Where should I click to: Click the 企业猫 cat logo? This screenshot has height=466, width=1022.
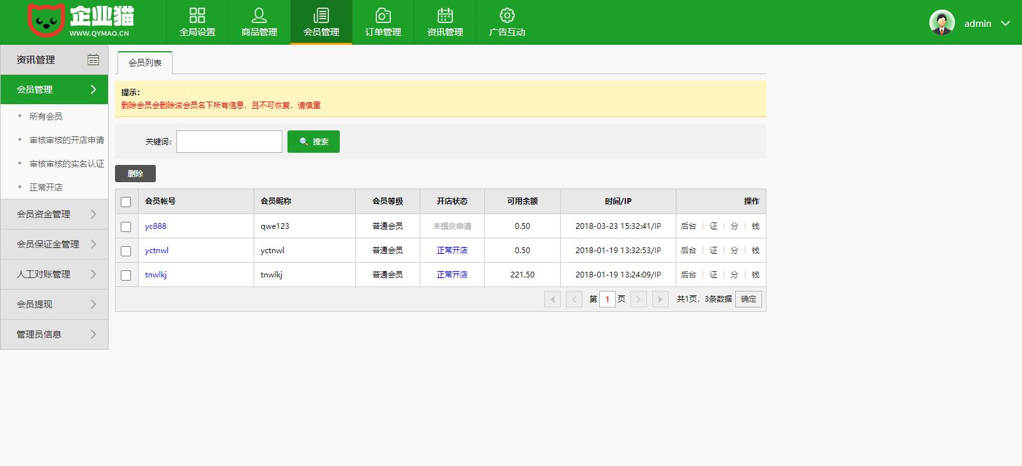(x=47, y=20)
